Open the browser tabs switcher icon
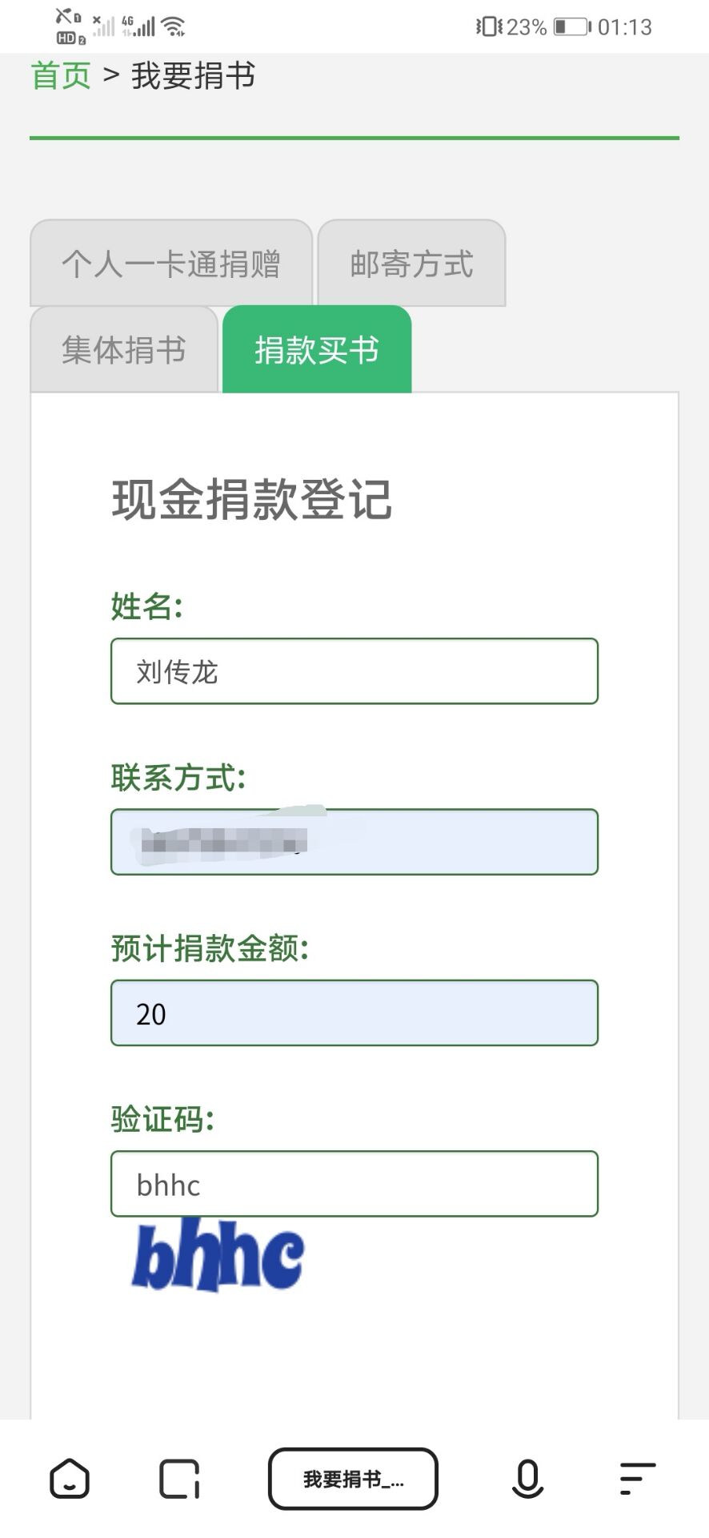Image resolution: width=709 pixels, height=1538 pixels. point(179,1479)
